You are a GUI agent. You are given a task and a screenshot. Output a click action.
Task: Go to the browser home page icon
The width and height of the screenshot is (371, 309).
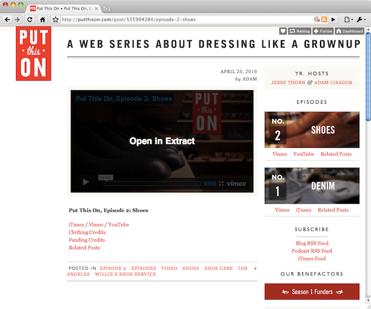[x=43, y=19]
